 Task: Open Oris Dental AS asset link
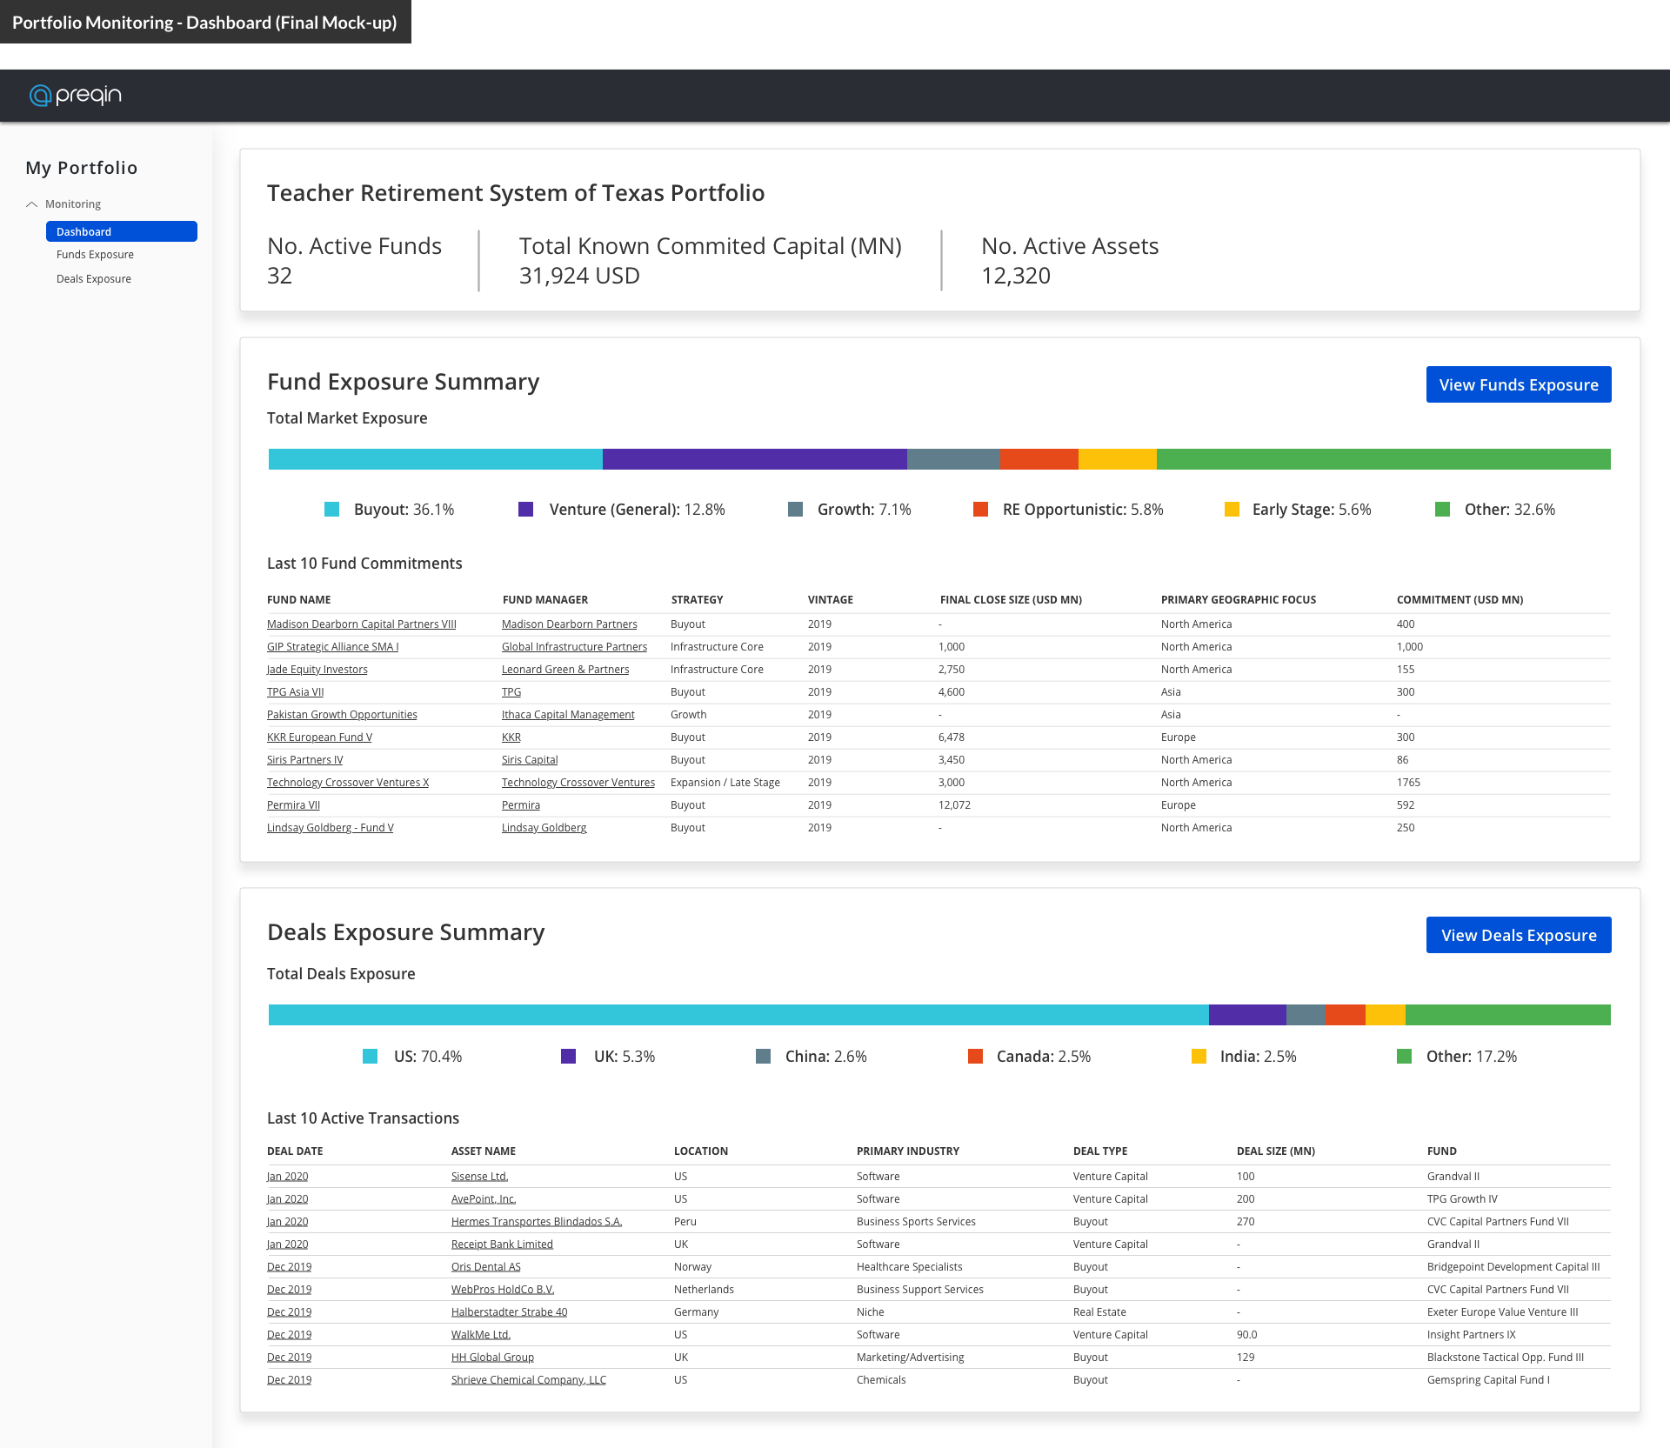486,1267
